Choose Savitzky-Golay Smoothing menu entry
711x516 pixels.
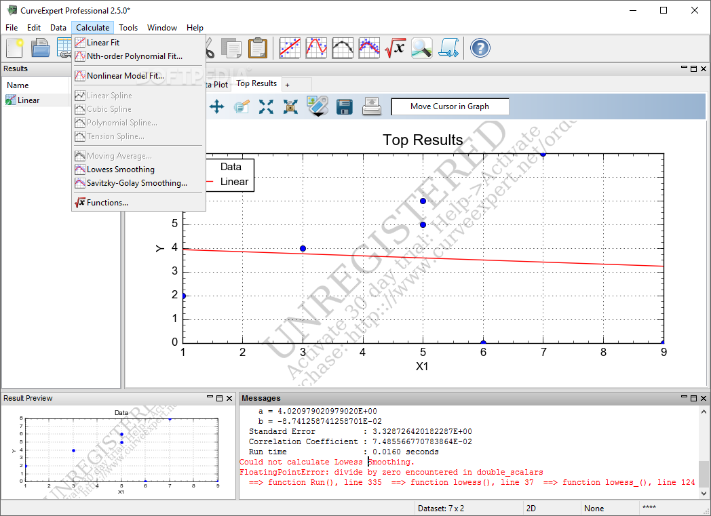[x=138, y=183]
